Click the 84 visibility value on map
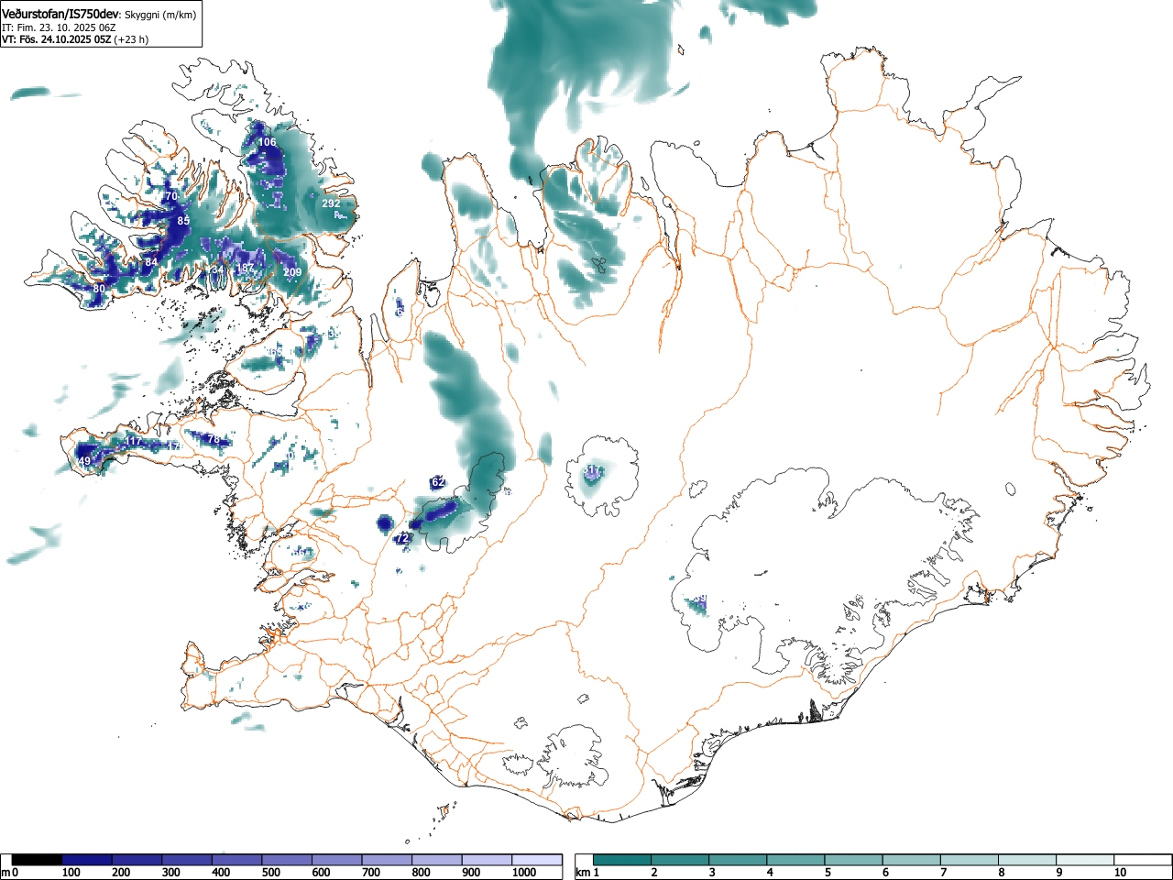The height and width of the screenshot is (880, 1173). pyautogui.click(x=151, y=263)
